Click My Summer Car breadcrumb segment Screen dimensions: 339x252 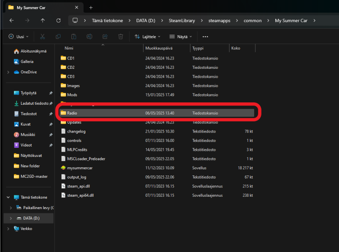[291, 20]
